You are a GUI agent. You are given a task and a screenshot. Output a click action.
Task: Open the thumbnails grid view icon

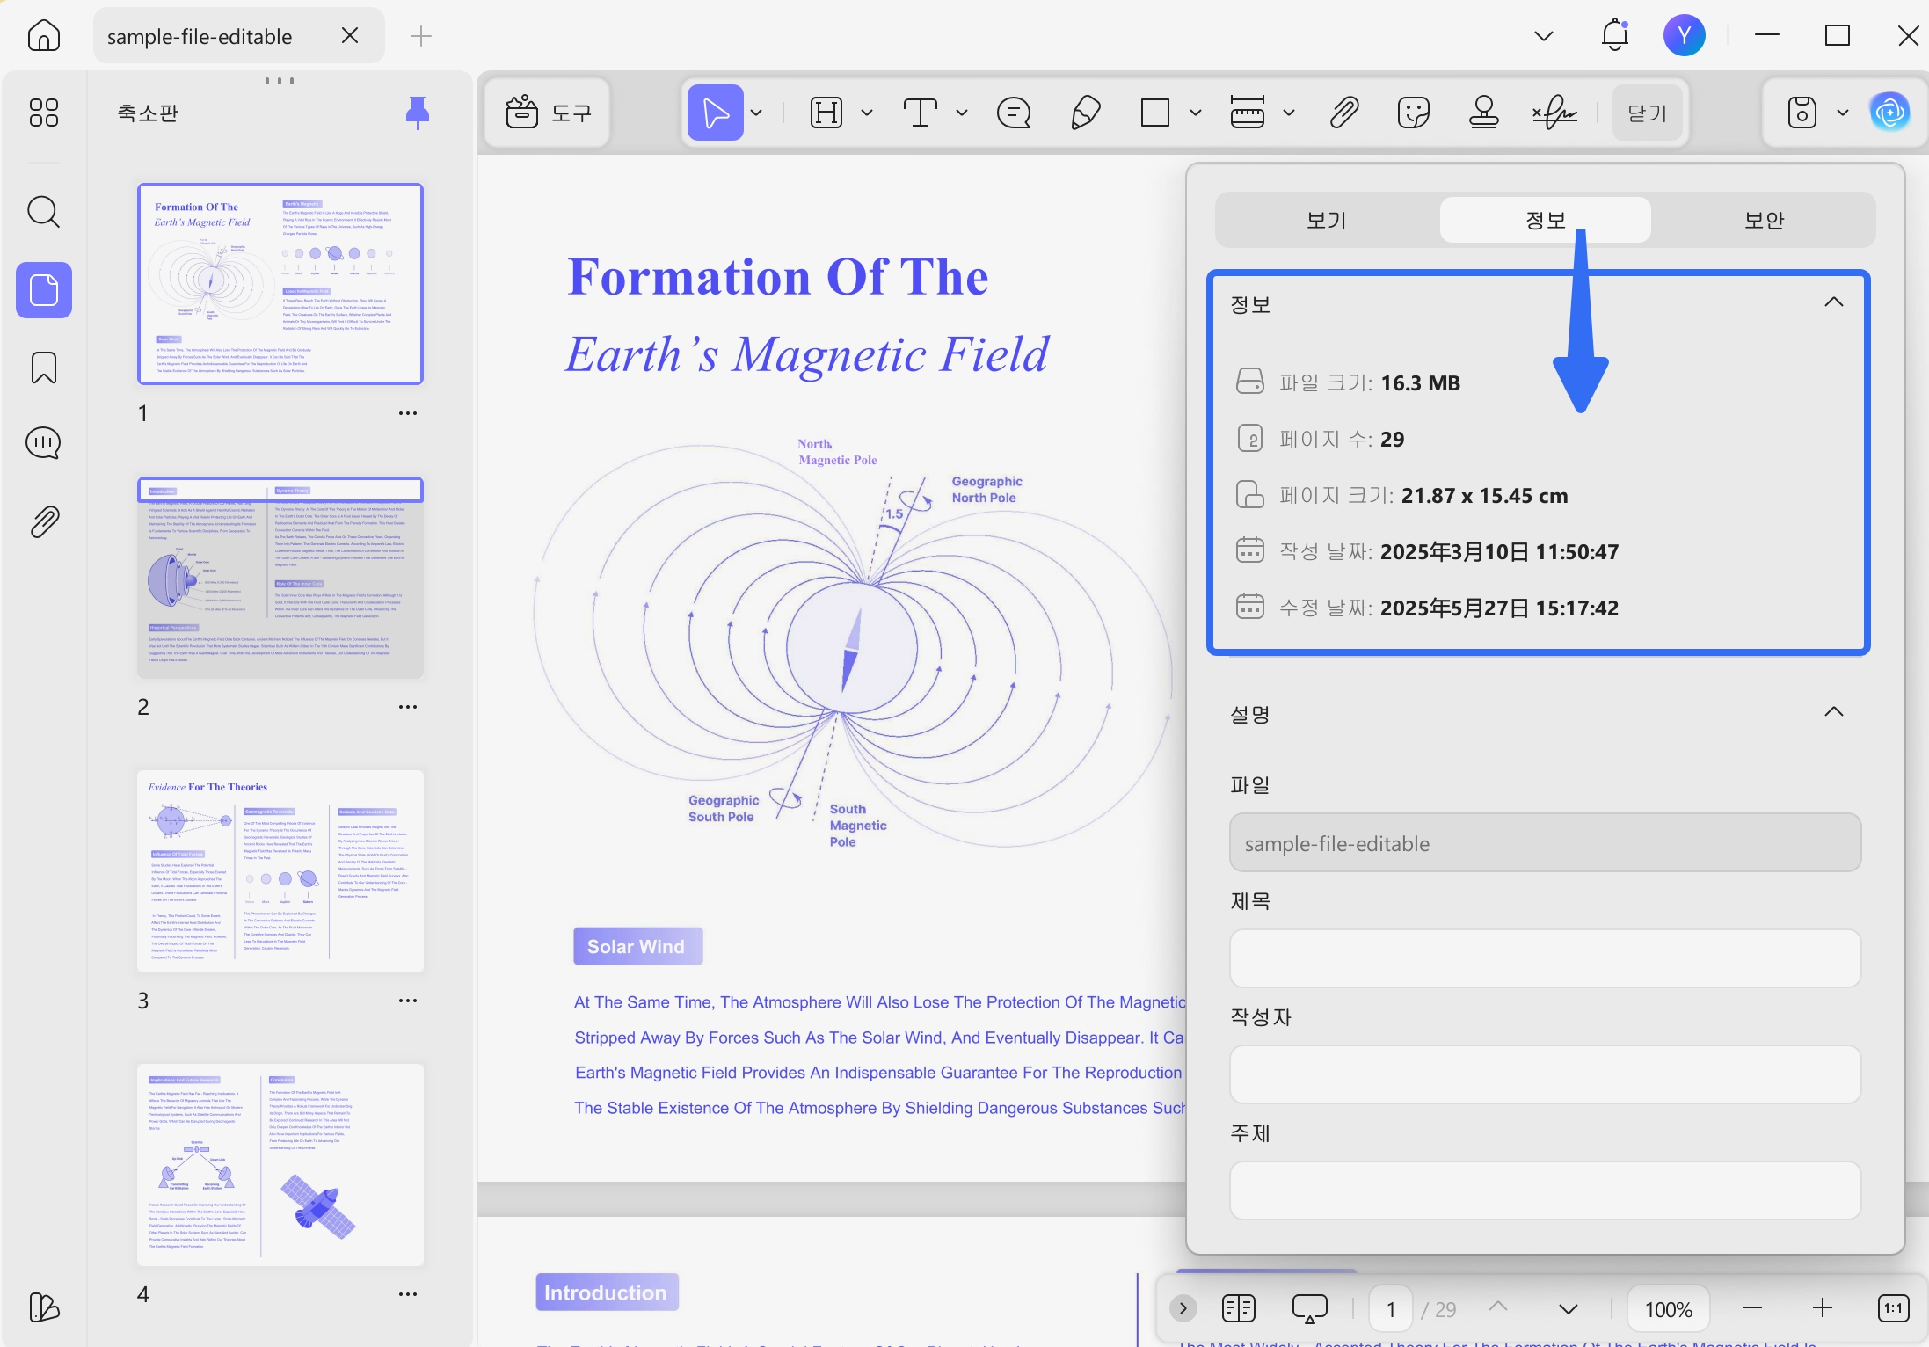point(44,113)
